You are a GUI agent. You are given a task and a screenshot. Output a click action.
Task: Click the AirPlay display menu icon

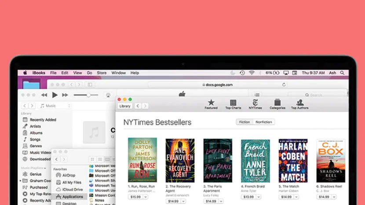[286, 73]
